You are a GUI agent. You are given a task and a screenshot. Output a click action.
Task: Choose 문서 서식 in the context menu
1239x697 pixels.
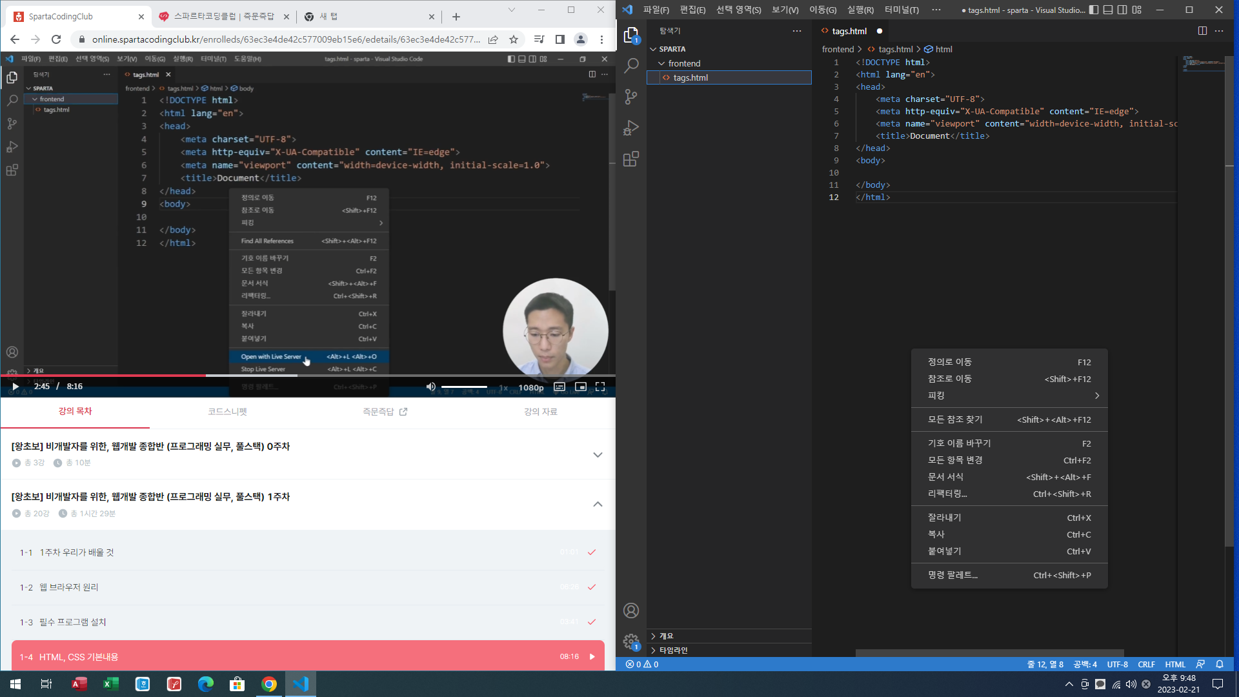coord(1009,477)
